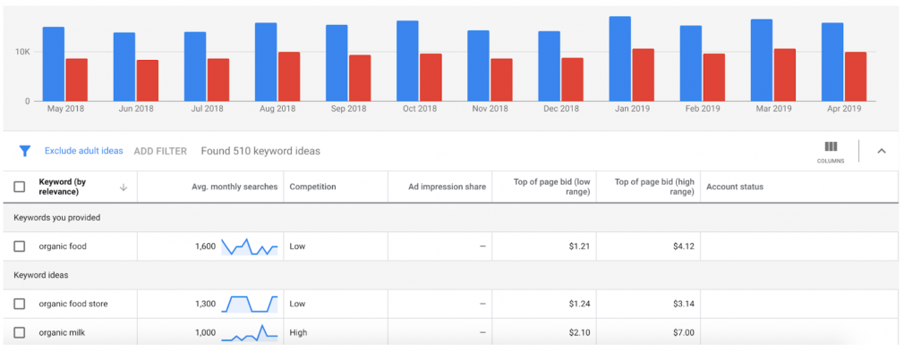Screen dimensions: 904x351
Task: Click the High competition value for organic milk
Action: [297, 332]
